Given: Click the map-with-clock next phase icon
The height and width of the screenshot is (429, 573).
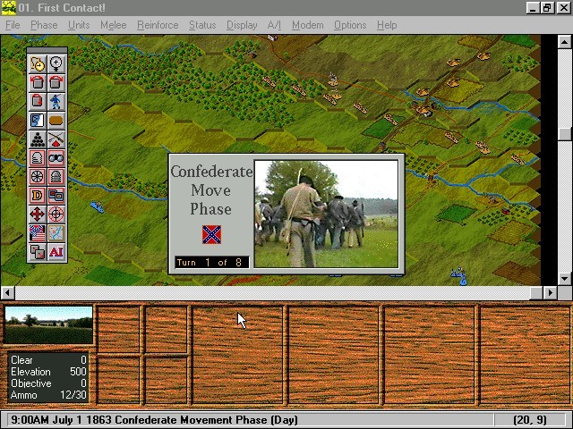Looking at the screenshot, I should (38, 63).
